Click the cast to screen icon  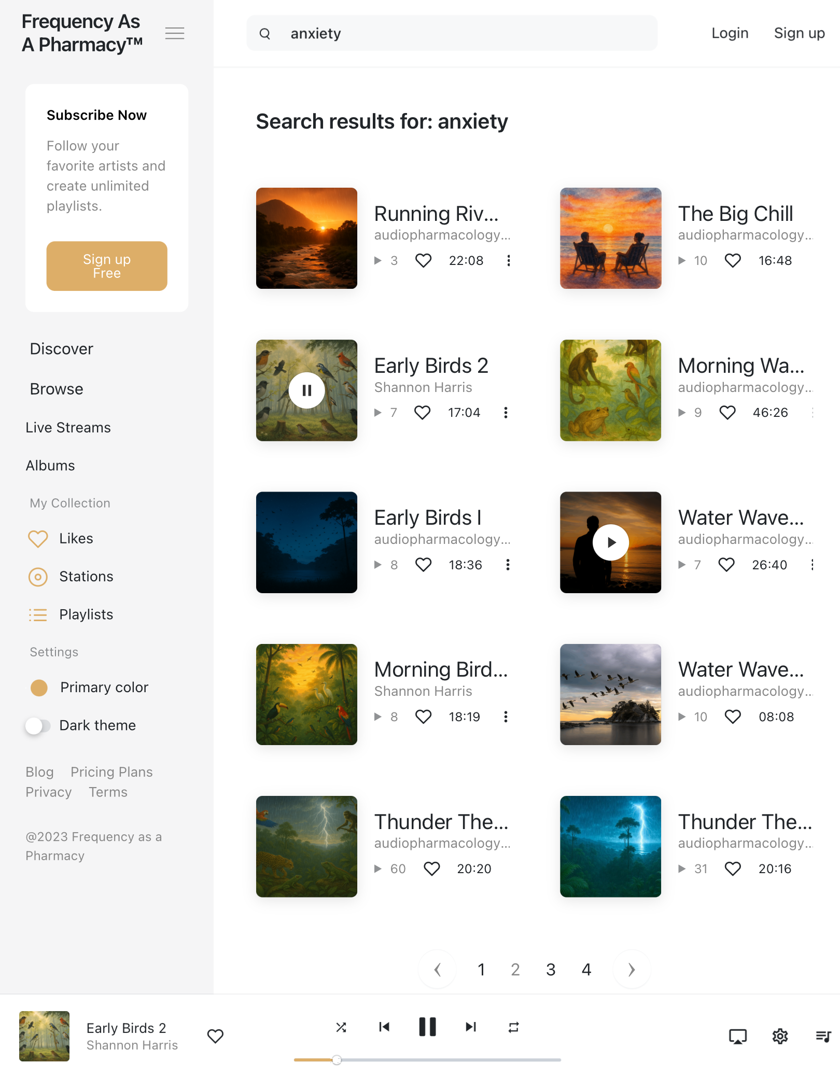(x=738, y=1036)
